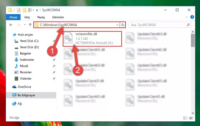Switch to the Giriş ribbon tab
The image size is (200, 126).
pyautogui.click(x=27, y=17)
